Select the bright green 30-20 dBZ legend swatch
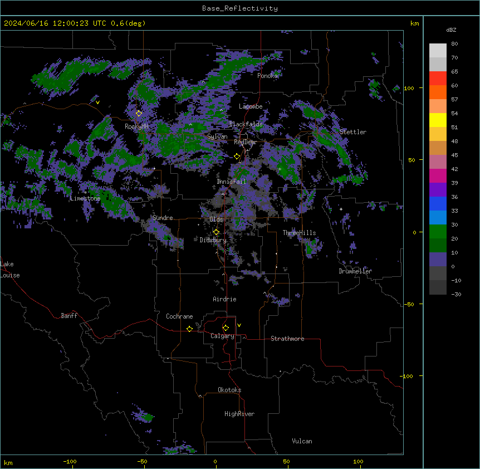This screenshot has width=480, height=469. 438,232
